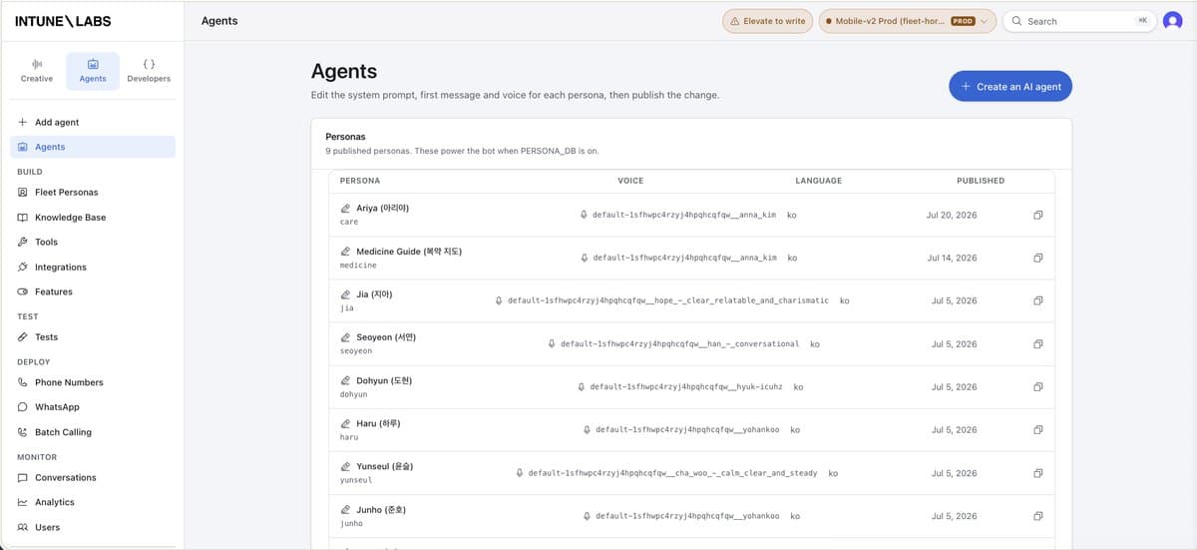
Task: Click the Medicine Guide persona name
Action: click(x=409, y=252)
